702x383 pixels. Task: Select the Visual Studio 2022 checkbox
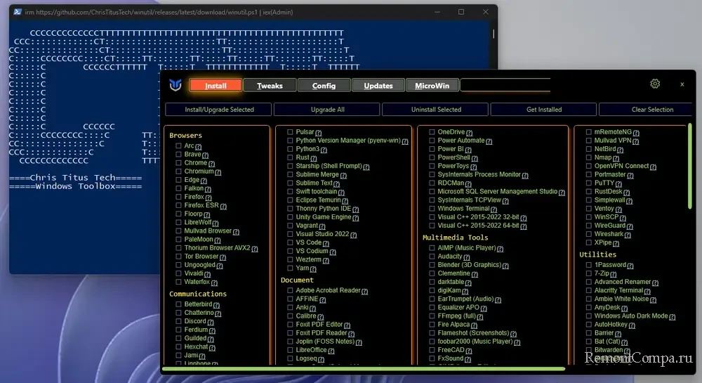pos(290,234)
